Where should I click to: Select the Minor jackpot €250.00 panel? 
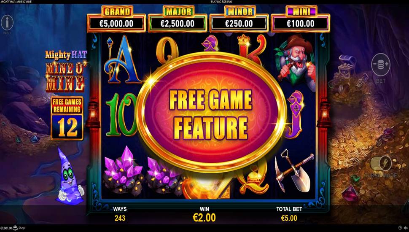click(239, 19)
